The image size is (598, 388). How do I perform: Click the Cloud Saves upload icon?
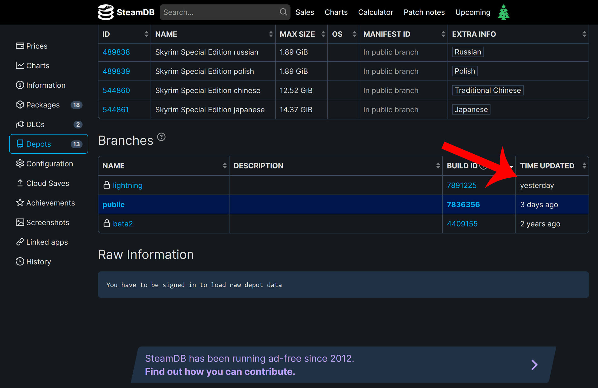[x=20, y=183]
